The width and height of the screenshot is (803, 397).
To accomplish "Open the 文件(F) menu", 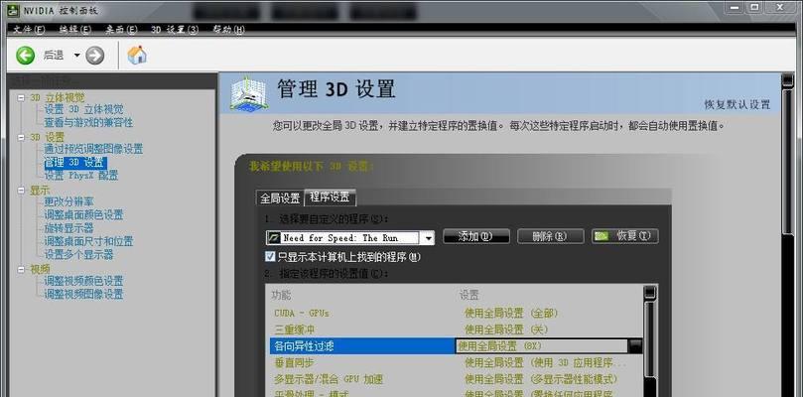I will tap(29, 30).
